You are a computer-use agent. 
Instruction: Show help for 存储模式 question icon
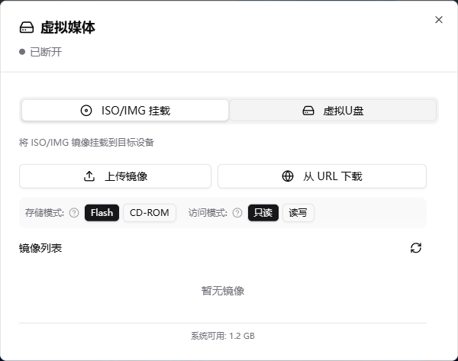point(74,213)
